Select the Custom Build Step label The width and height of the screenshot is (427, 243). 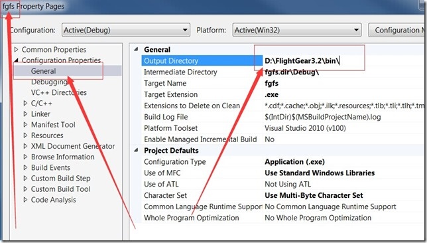61,179
